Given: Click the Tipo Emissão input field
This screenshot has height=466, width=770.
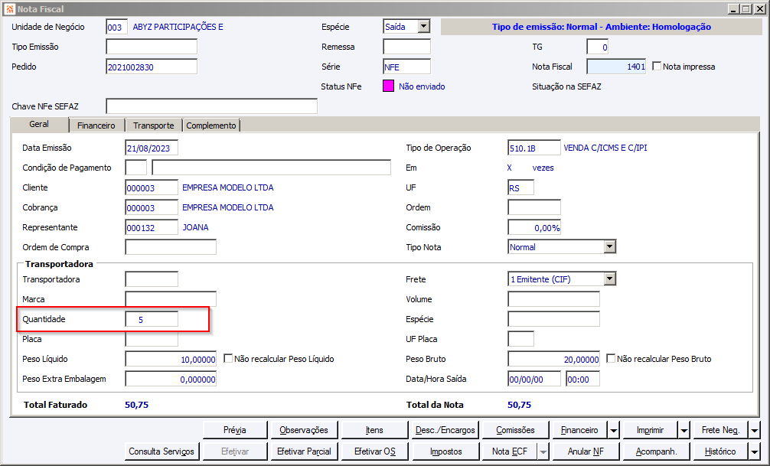Looking at the screenshot, I should (x=152, y=47).
